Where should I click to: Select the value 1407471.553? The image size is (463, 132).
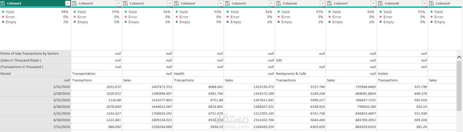point(148,87)
